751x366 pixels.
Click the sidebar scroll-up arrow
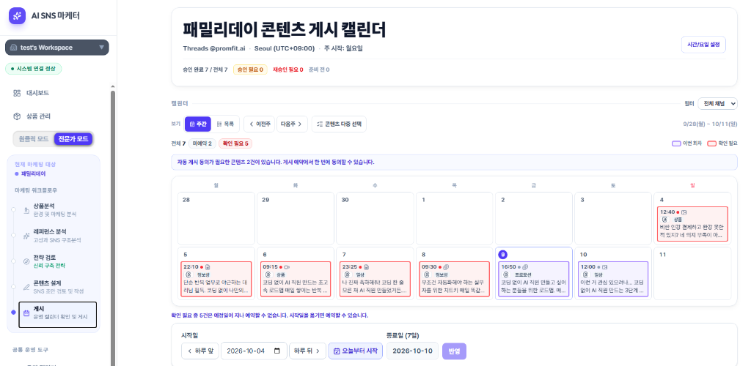113,86
